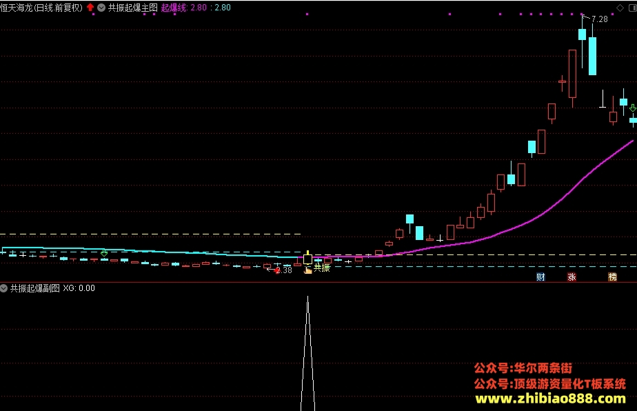The width and height of the screenshot is (637, 411).
Task: Click the stock title 恒天海龙(日线.前复权)
Action: 41,8
